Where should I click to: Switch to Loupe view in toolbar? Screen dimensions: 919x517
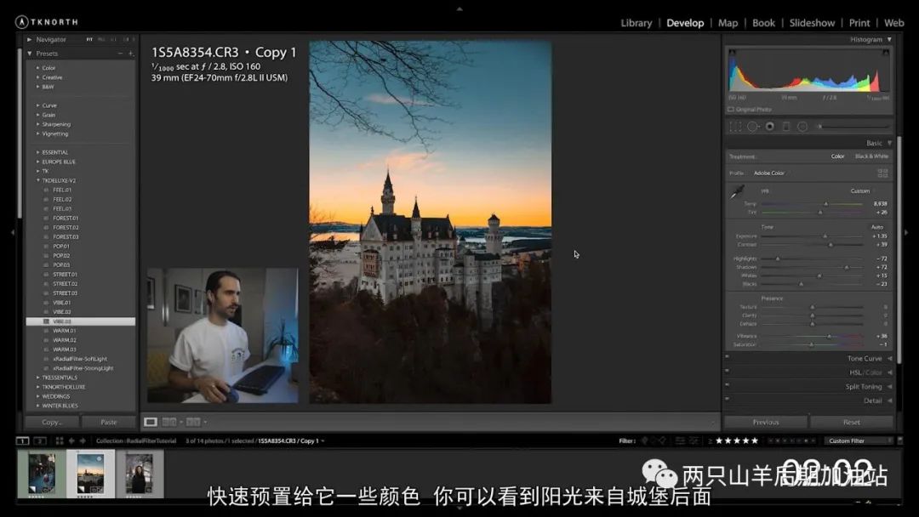point(151,422)
